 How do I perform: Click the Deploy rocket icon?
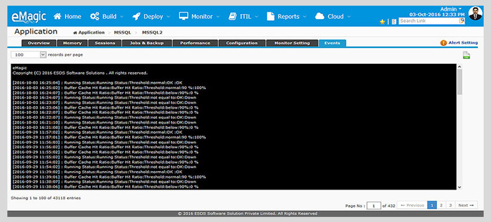click(136, 16)
